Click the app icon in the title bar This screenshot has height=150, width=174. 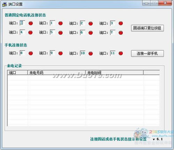pyautogui.click(x=5, y=4)
